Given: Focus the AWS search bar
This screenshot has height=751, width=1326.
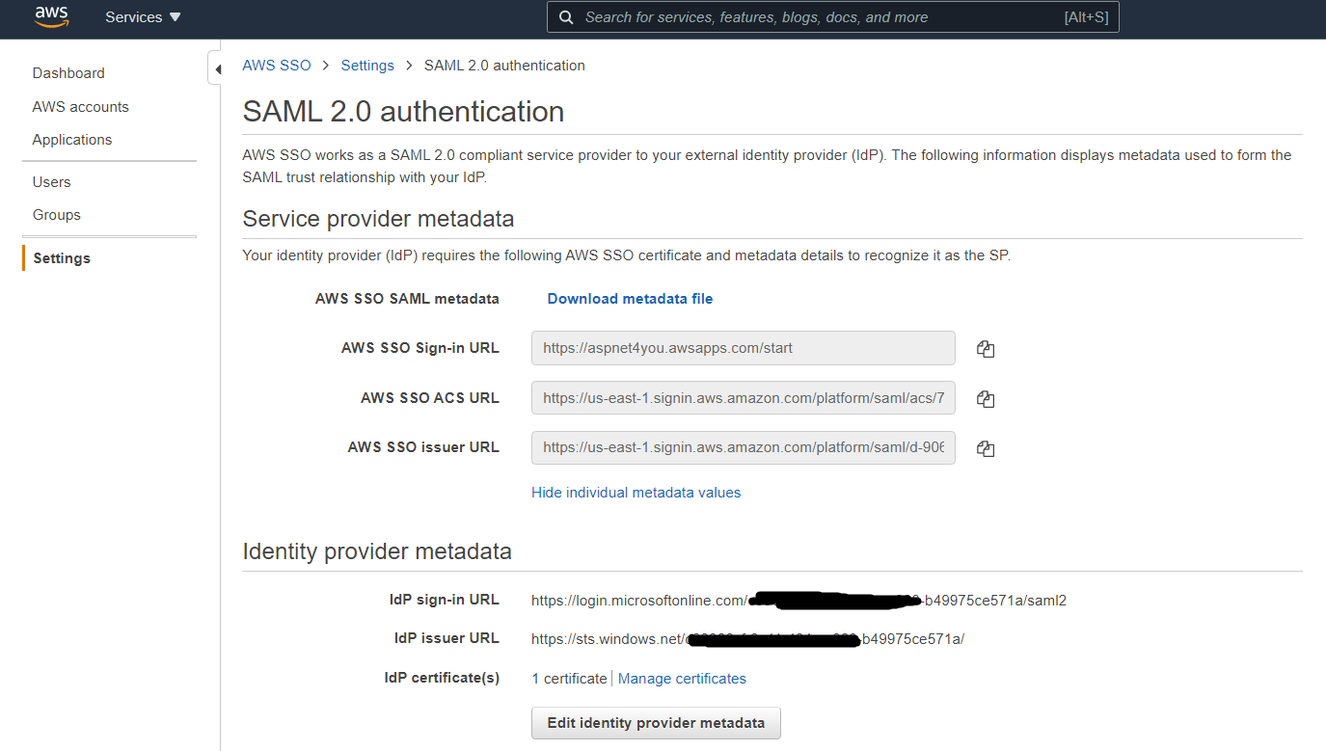Looking at the screenshot, I should click(833, 17).
